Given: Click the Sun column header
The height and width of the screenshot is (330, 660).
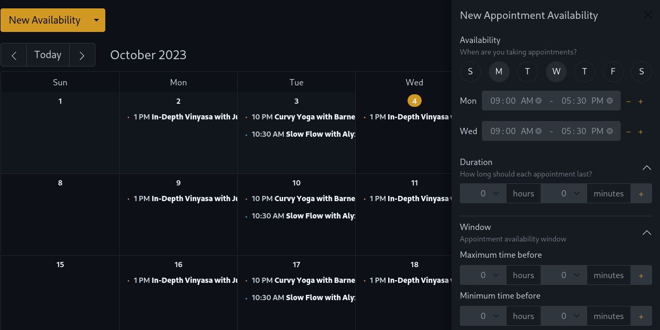Looking at the screenshot, I should coord(60,82).
